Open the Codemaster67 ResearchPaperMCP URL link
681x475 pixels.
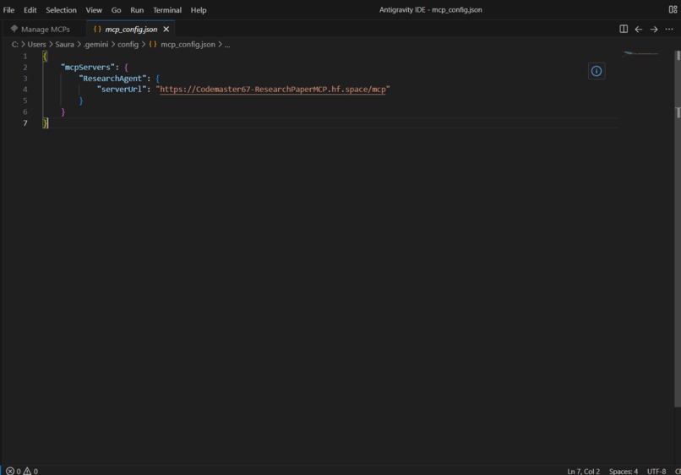(x=273, y=89)
